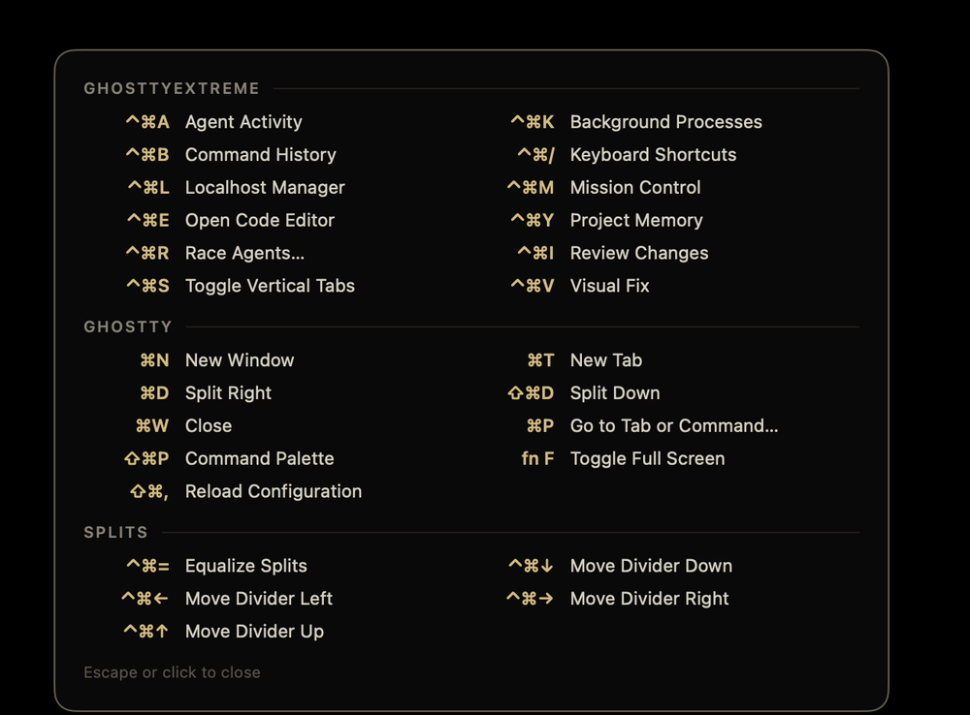
Task: Select Go to Tab or Command... entry
Action: point(652,425)
